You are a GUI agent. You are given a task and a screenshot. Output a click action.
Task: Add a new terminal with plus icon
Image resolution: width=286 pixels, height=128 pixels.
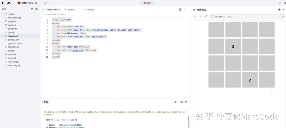pos(175,102)
